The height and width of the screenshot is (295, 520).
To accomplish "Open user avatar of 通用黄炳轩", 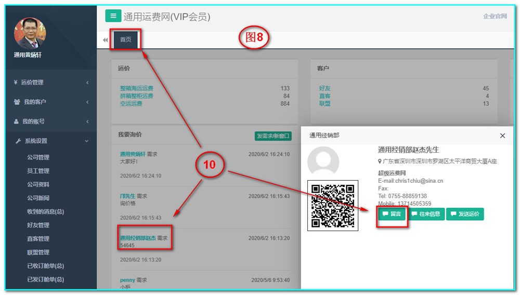I will pos(30,33).
